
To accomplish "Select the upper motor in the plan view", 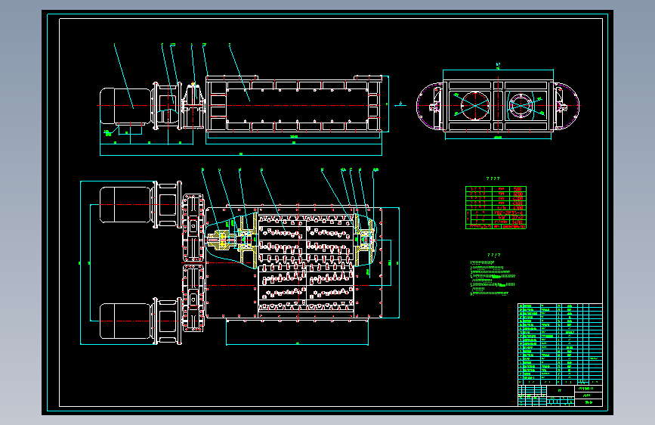I will 125,205.
